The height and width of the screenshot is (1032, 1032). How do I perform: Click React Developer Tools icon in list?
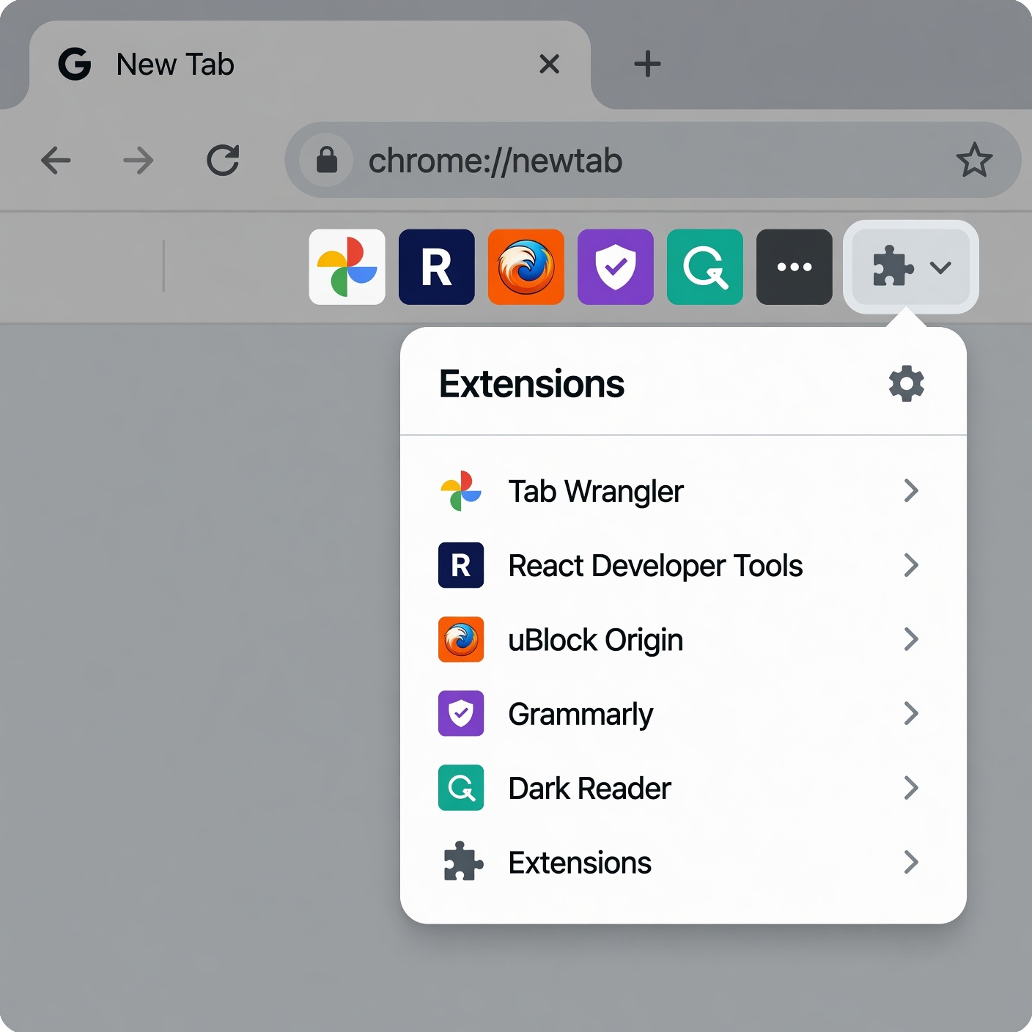point(461,565)
